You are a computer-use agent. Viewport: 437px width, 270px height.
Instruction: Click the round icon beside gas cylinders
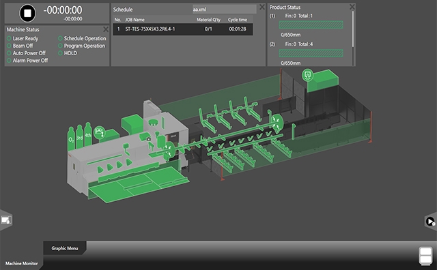pyautogui.click(x=99, y=132)
